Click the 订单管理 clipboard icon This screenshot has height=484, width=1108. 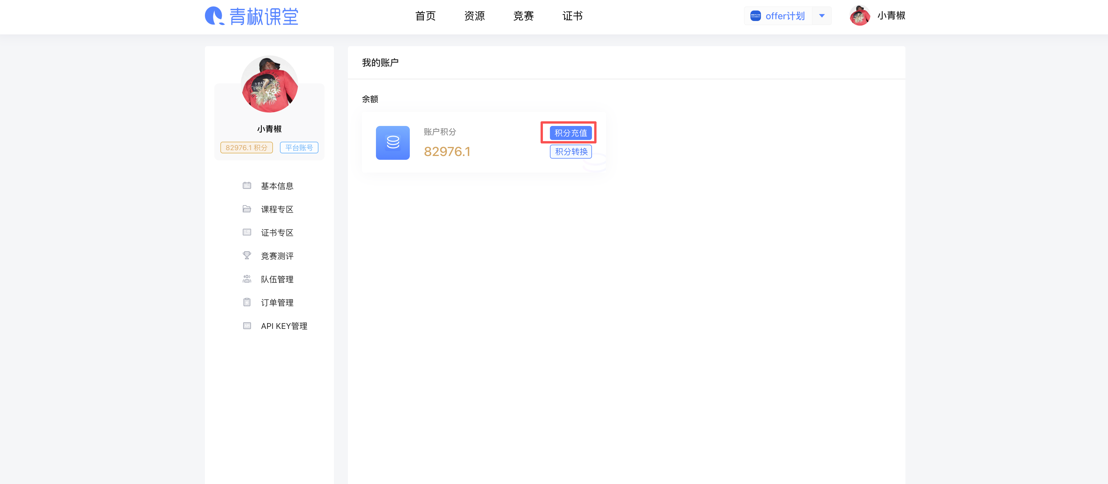tap(247, 302)
